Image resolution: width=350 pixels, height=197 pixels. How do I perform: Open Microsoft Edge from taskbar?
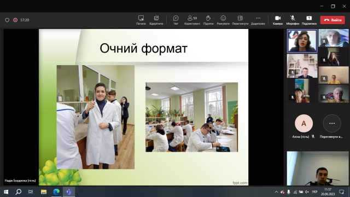pos(56,192)
